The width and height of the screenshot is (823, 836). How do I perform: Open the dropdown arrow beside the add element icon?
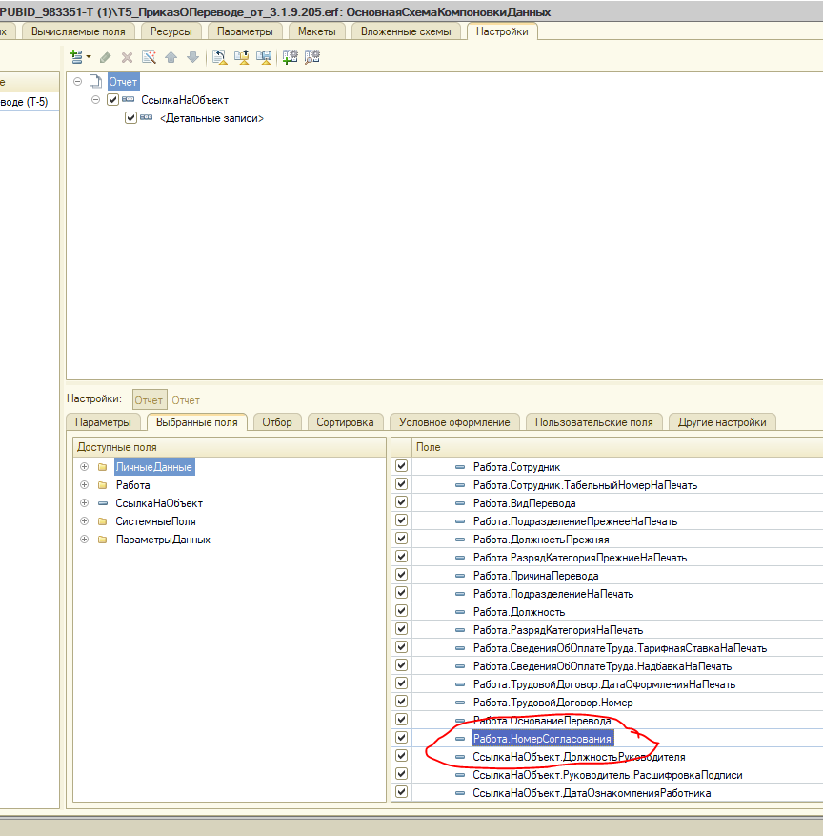(89, 56)
